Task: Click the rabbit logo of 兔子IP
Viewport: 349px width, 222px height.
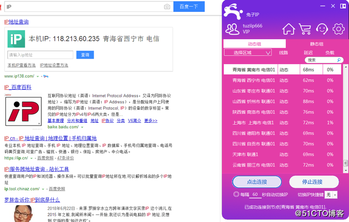Action: pos(233,11)
